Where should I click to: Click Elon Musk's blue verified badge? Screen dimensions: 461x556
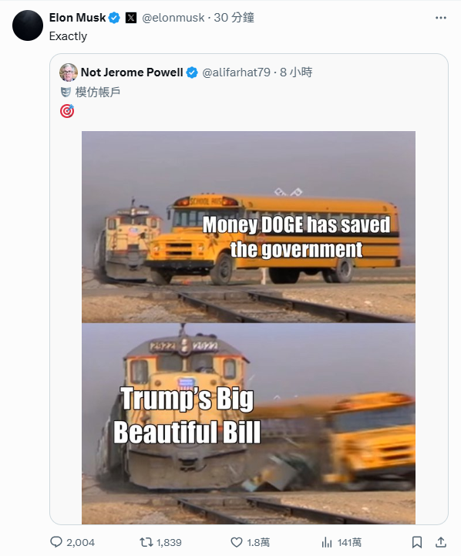click(114, 18)
